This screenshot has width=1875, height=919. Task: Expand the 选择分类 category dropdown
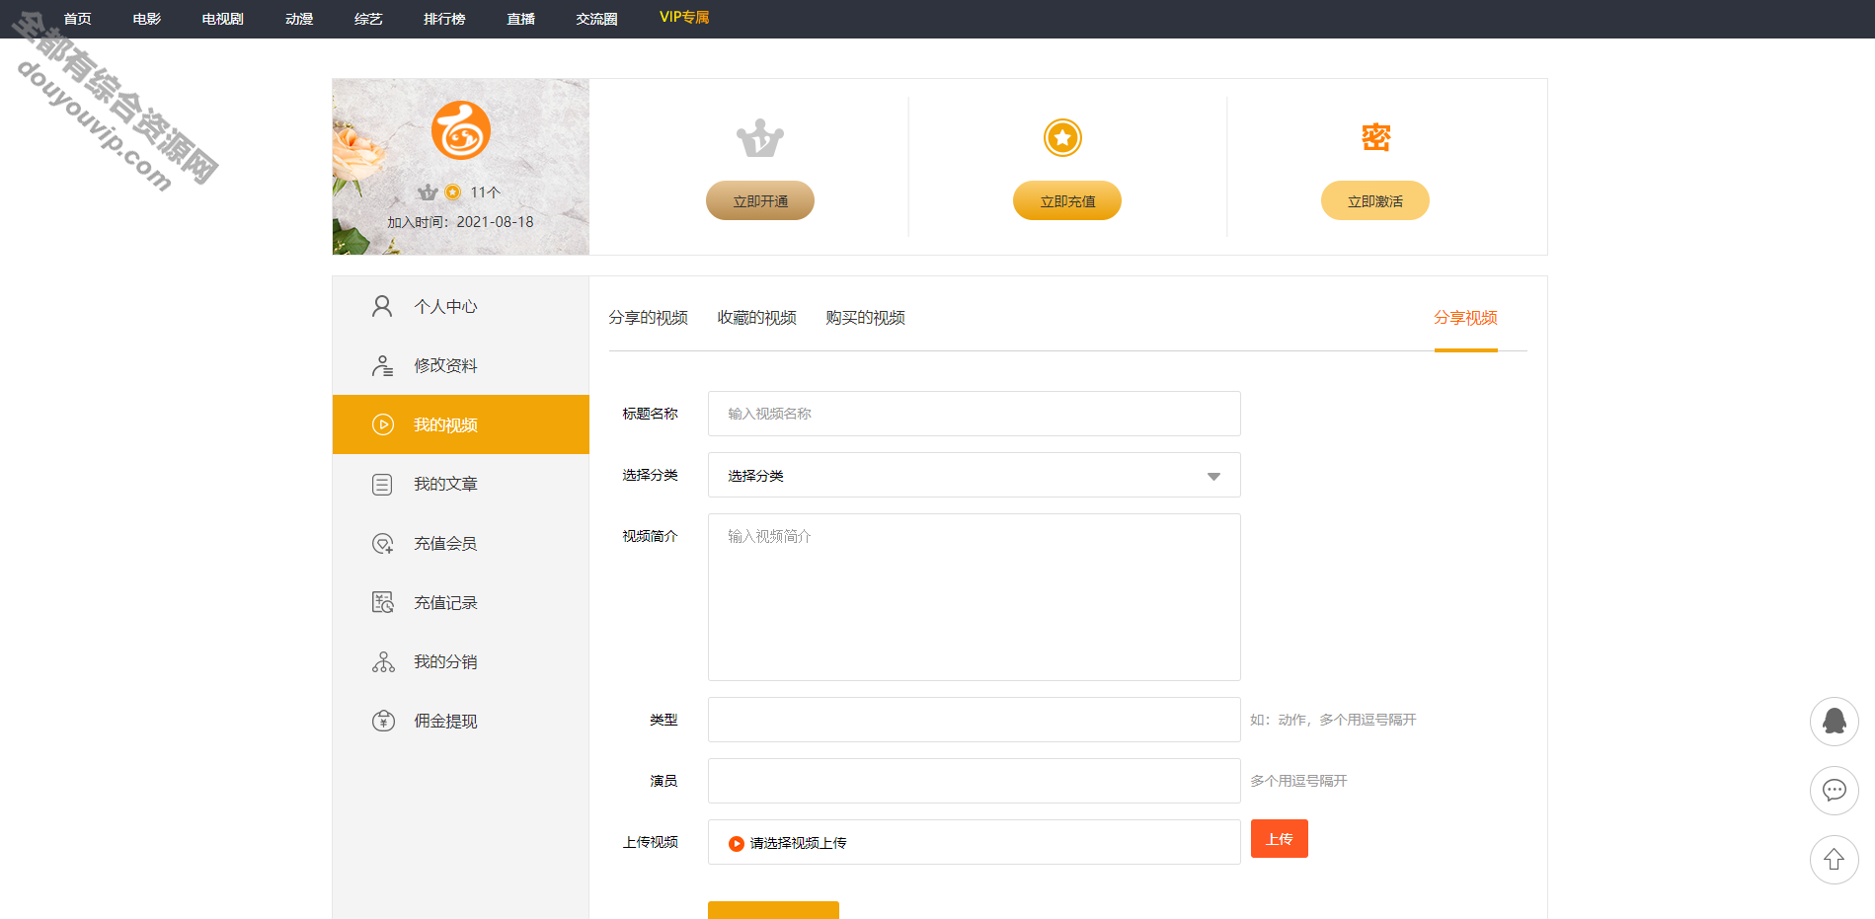pyautogui.click(x=974, y=475)
